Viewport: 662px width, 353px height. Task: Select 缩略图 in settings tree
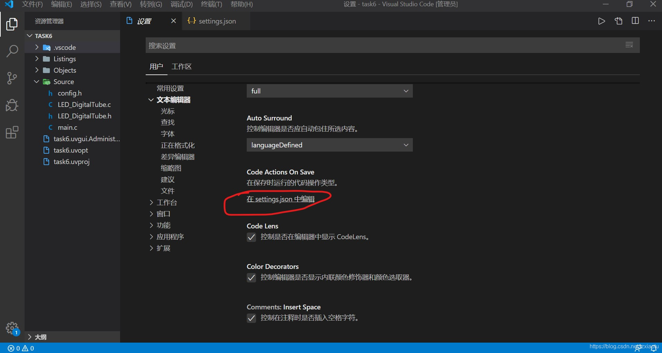click(171, 168)
